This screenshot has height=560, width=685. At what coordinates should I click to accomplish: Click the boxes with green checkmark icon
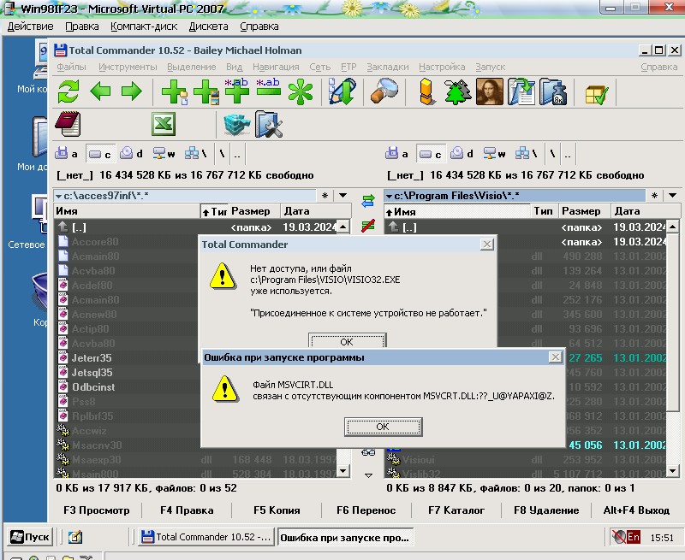click(x=596, y=93)
